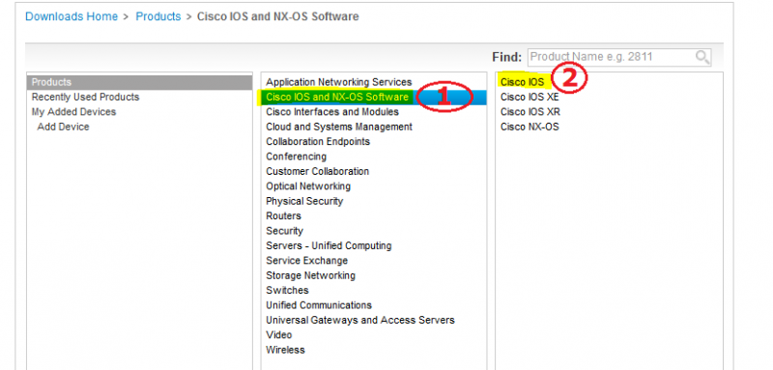773x370 pixels.
Task: Choose the Security category
Action: (284, 231)
